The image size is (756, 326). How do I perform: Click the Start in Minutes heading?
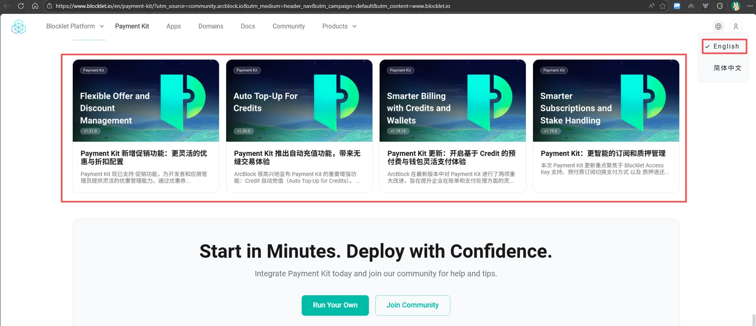coord(376,251)
